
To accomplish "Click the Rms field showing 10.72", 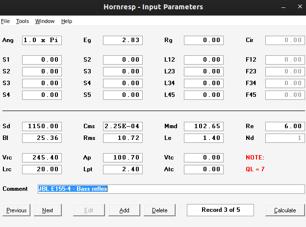I will 123,138.
